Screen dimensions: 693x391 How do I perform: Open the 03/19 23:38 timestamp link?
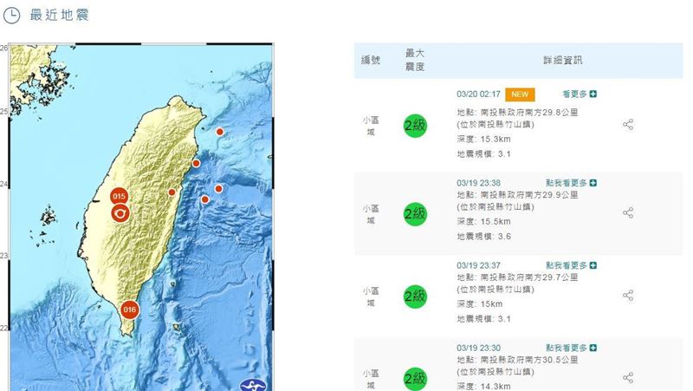click(479, 183)
